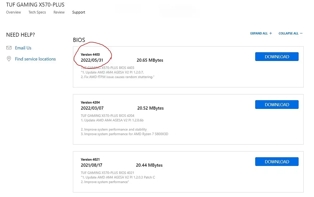Viewport: 314px width, 197px height.
Task: Switch to the Tech Specs tab
Action: point(37,12)
